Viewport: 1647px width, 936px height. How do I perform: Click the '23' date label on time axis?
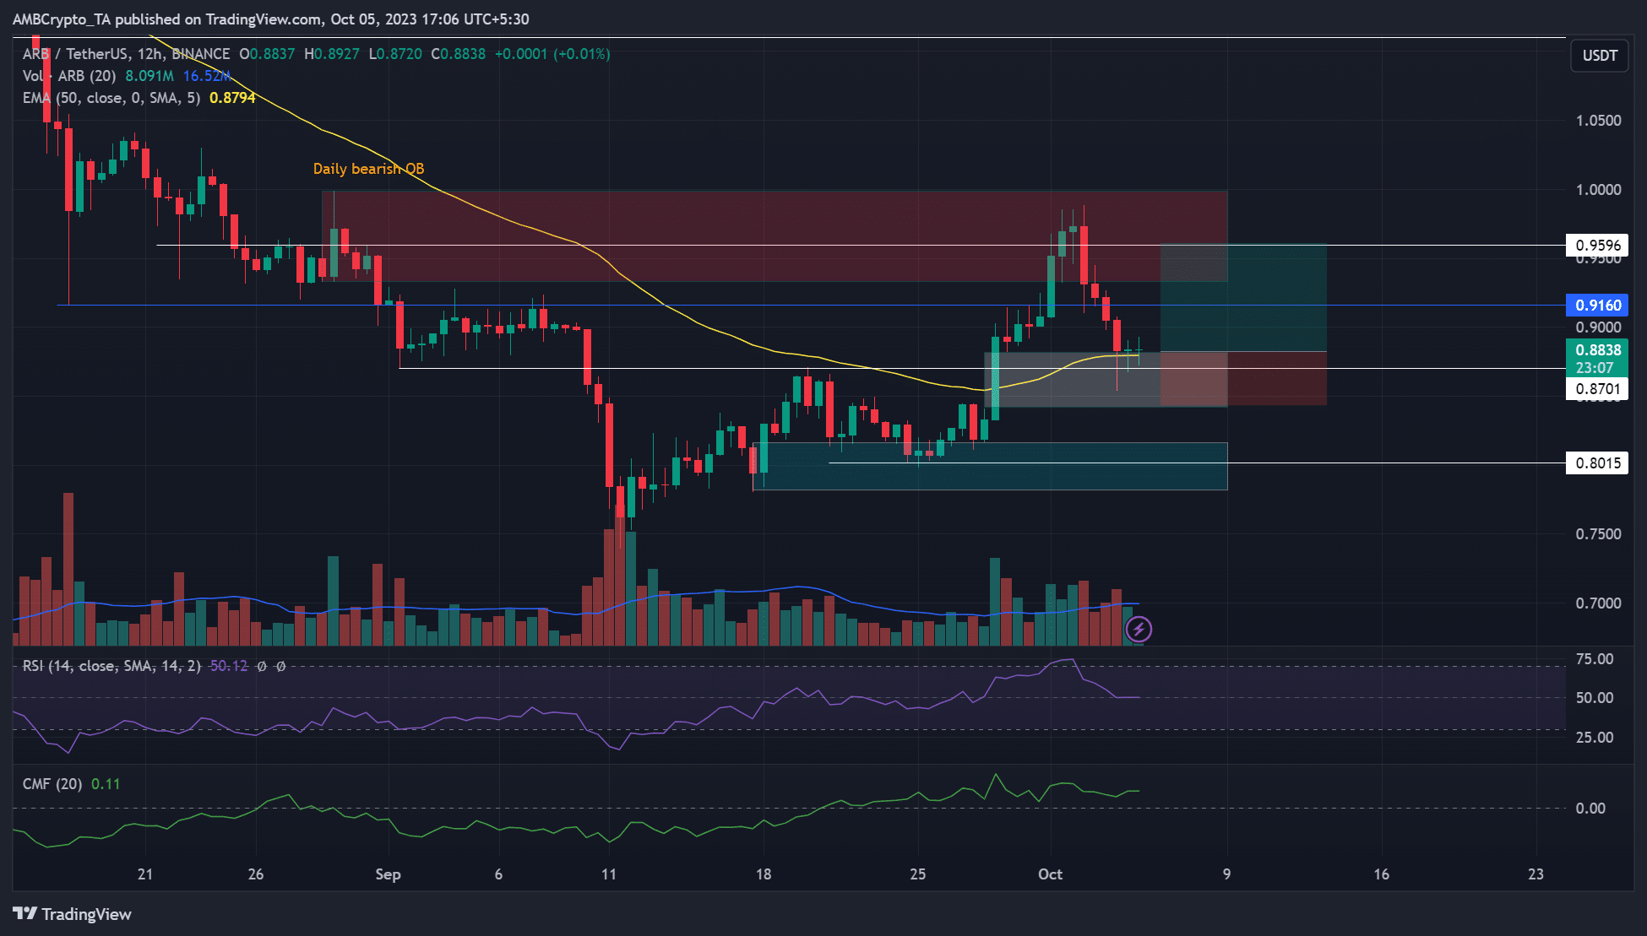(x=1536, y=874)
